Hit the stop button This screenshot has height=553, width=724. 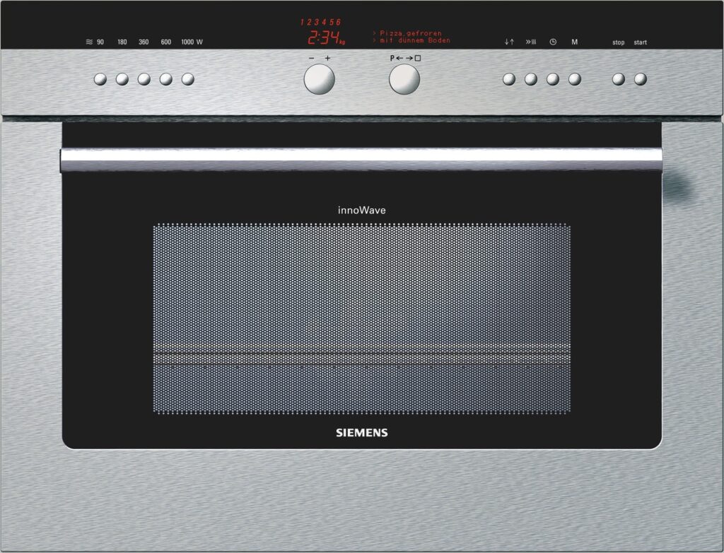tap(618, 79)
